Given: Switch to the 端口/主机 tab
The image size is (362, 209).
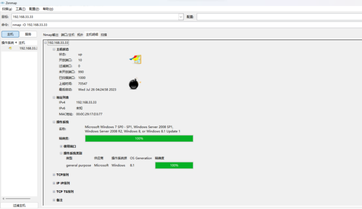Looking at the screenshot, I should coord(67,34).
